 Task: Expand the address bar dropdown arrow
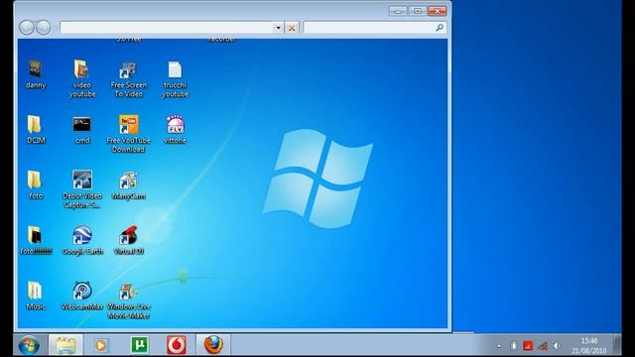(x=278, y=28)
